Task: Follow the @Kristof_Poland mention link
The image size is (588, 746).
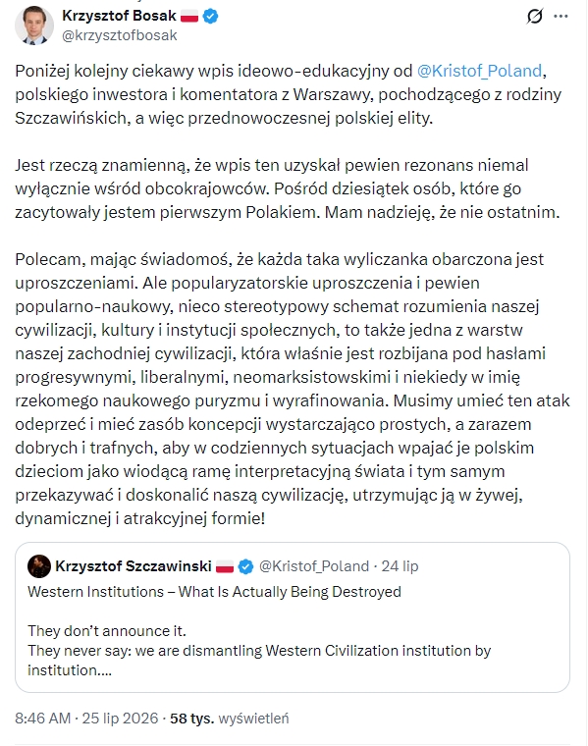Action: [480, 71]
